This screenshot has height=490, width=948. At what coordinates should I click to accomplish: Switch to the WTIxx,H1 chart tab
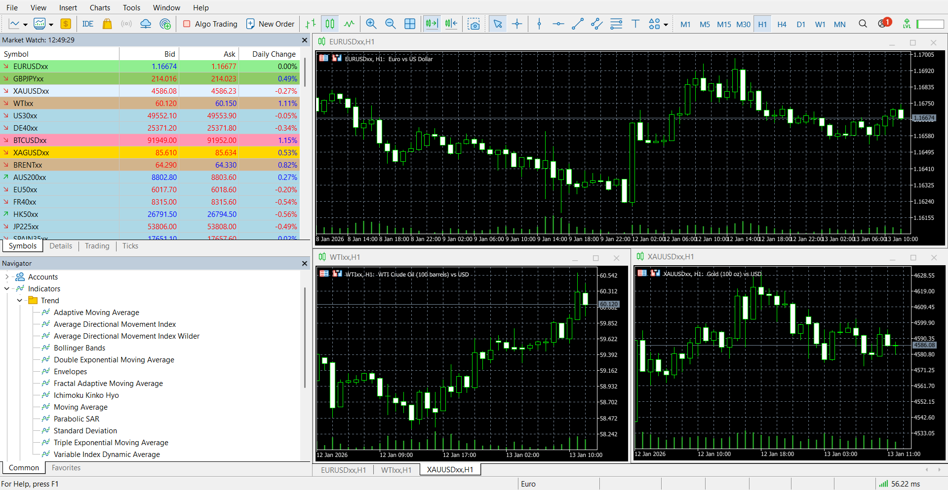[396, 470]
